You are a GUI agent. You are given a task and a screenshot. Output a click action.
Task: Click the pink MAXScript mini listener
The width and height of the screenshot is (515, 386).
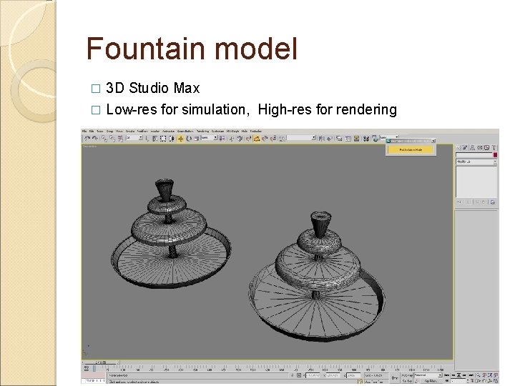point(94,375)
